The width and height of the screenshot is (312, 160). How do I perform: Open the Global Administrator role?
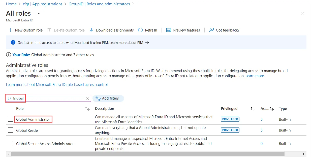tap(33, 119)
